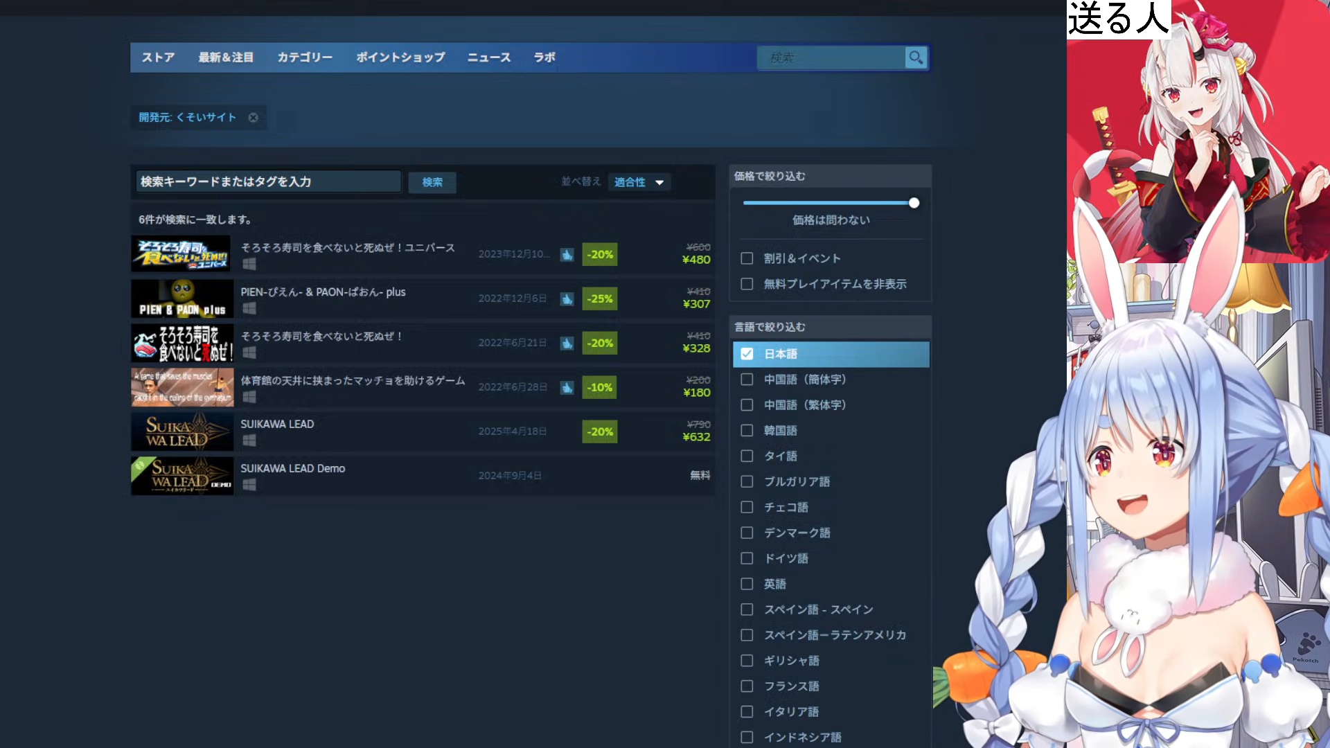Check ブルガリア語 language filter
The image size is (1330, 748).
pyautogui.click(x=747, y=482)
